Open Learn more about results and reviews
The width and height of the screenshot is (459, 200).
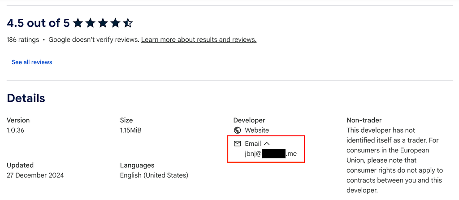pyautogui.click(x=199, y=39)
